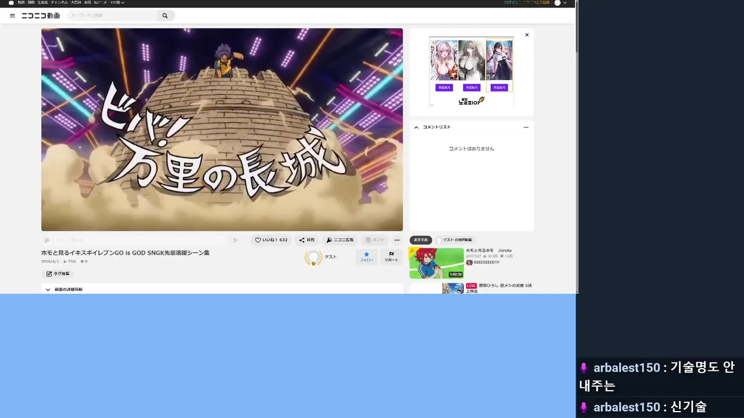Open the ホモと見るホモ .hiroto video thumbnail
The width and height of the screenshot is (744, 418).
tap(436, 263)
